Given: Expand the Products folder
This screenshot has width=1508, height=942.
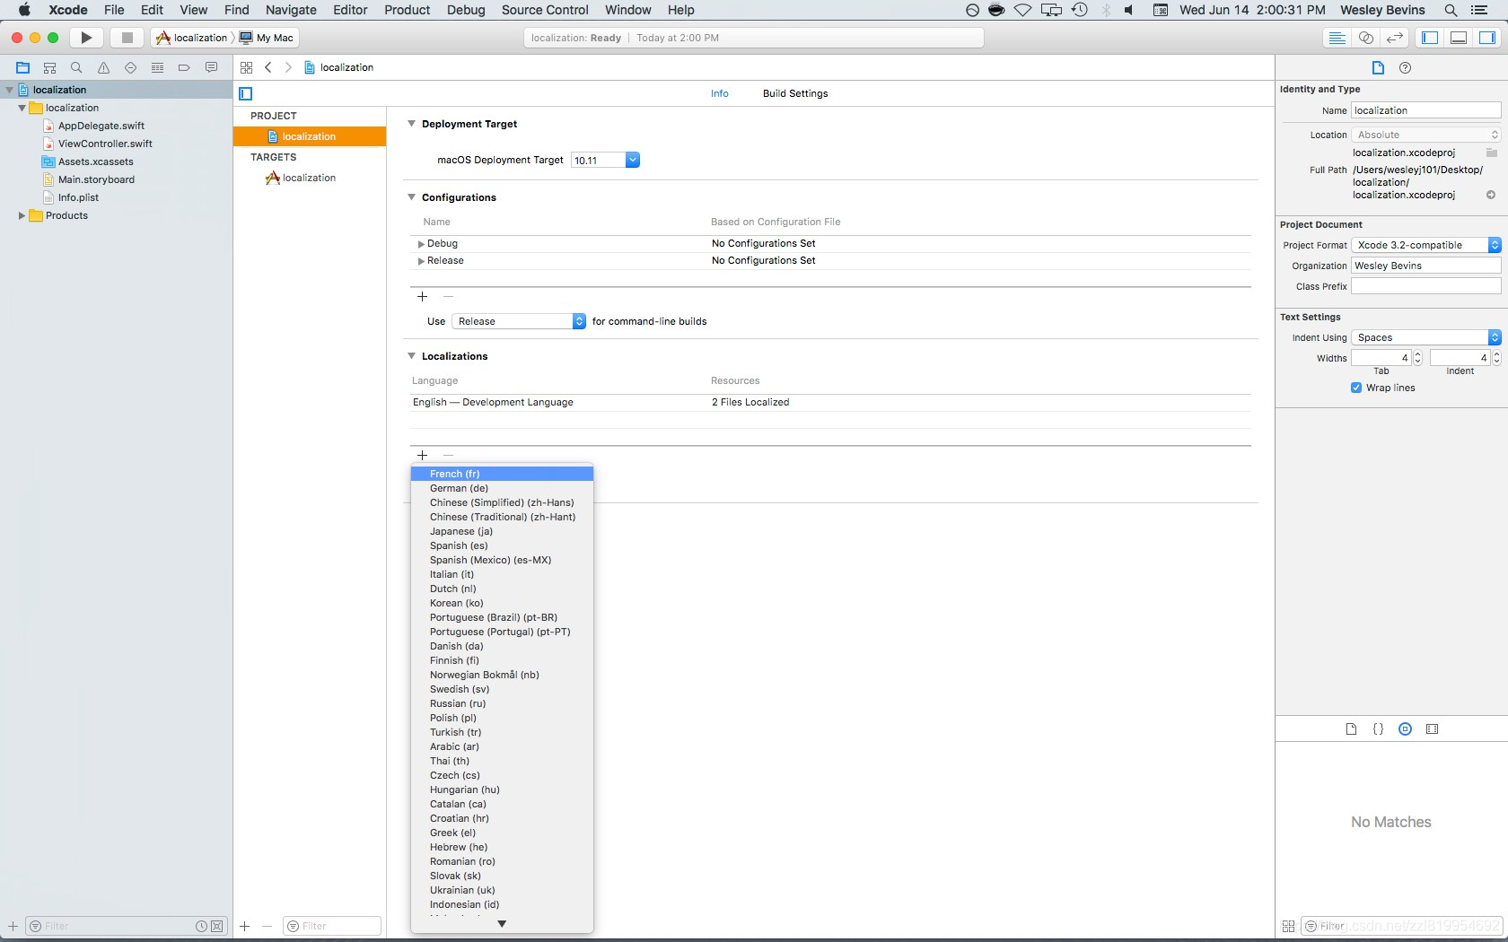Looking at the screenshot, I should (22, 215).
